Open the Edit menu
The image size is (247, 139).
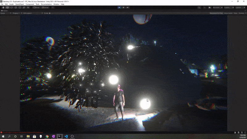(x=6, y=4)
